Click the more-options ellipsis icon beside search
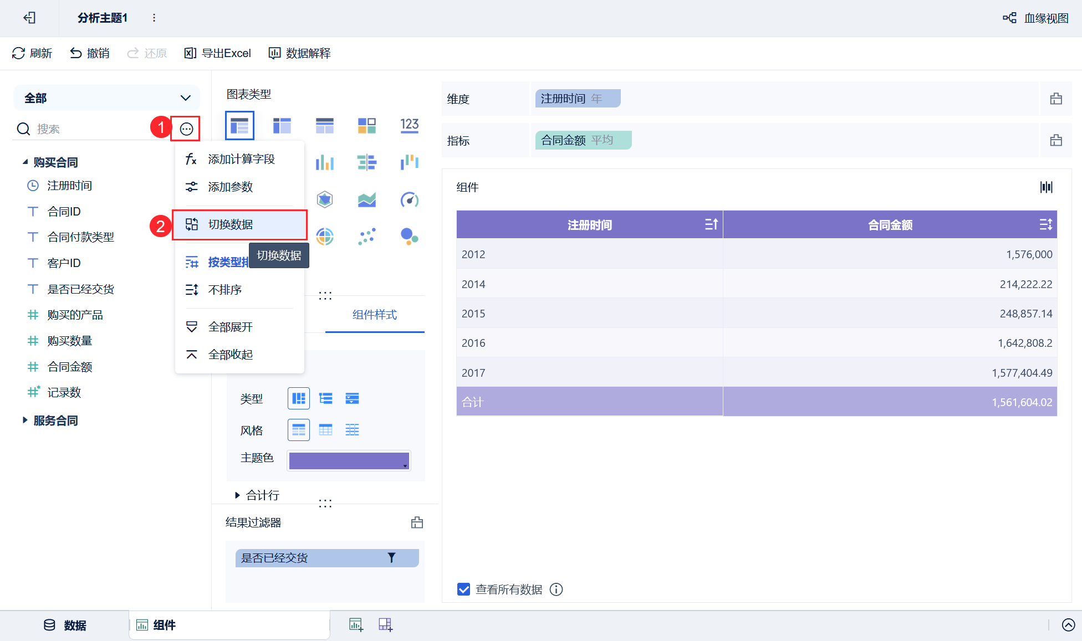 pos(186,129)
